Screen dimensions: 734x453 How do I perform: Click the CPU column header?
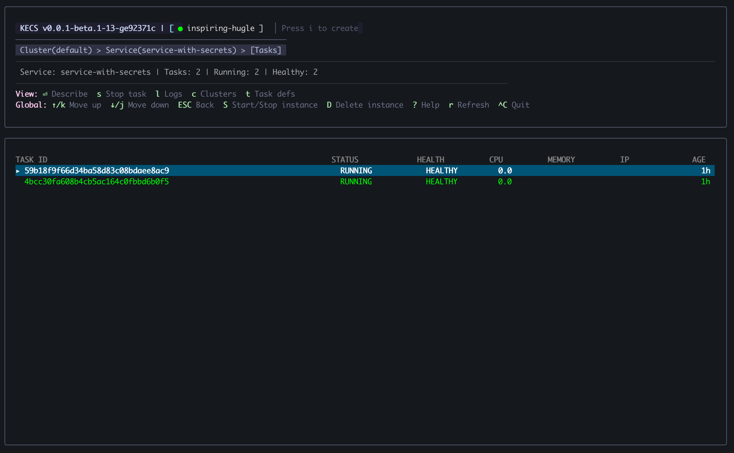point(495,159)
